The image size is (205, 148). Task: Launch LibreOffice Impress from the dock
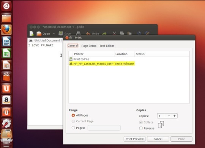[6, 65]
